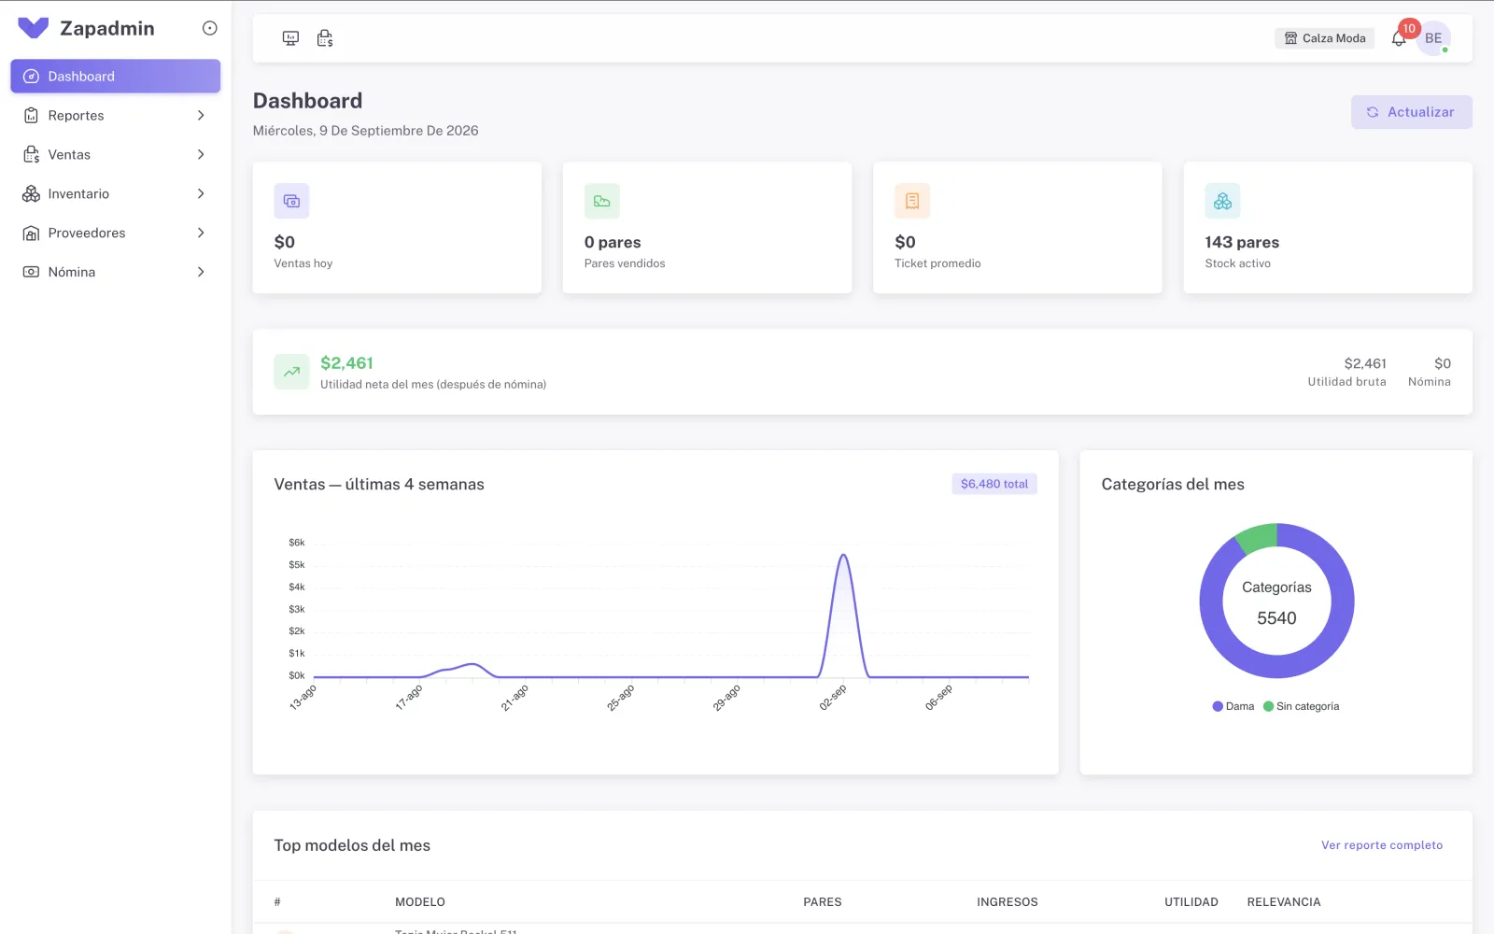Click the Ventas hoy card icon
1494x934 pixels.
coord(291,201)
